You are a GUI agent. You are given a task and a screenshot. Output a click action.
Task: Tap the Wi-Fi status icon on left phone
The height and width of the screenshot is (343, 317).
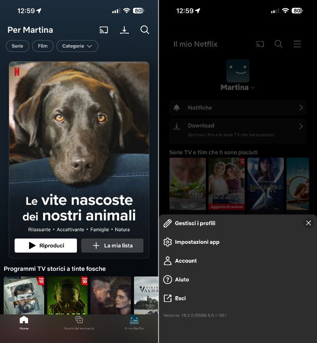click(x=126, y=10)
